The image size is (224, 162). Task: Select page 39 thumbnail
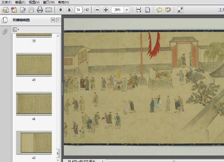point(34,35)
